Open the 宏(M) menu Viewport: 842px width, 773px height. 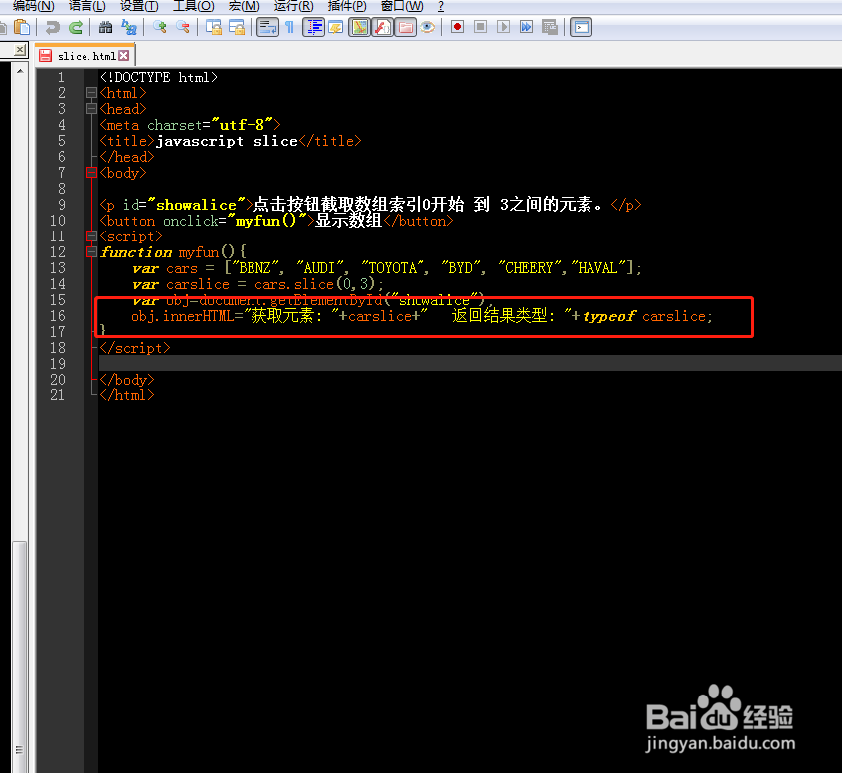tap(244, 6)
